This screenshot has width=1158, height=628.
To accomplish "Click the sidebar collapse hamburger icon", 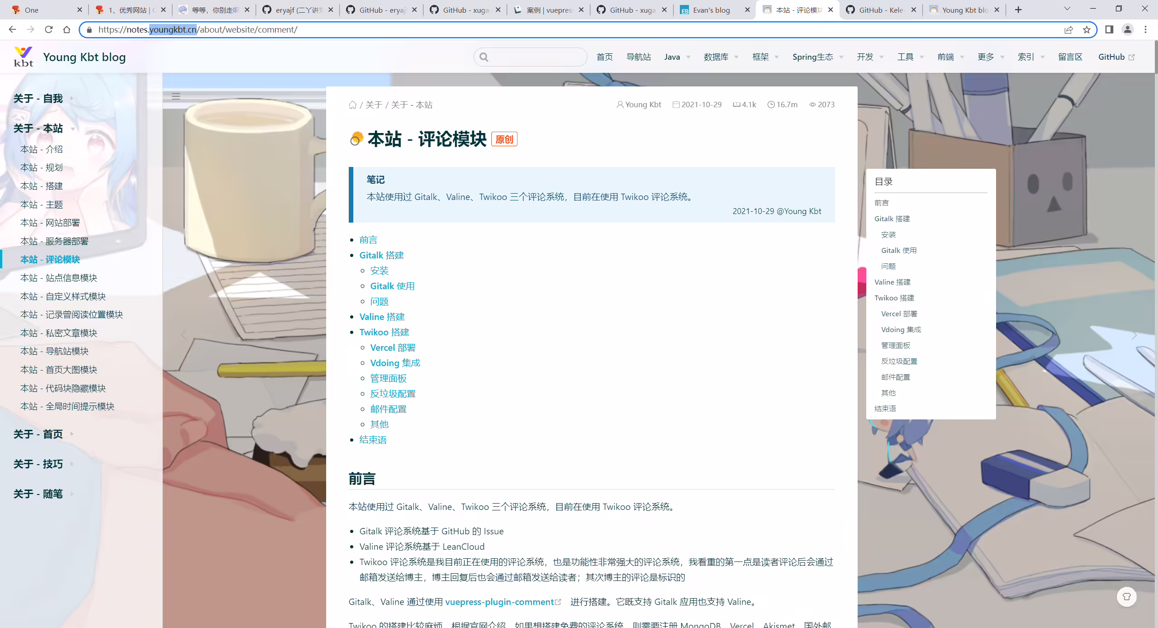I will point(176,96).
